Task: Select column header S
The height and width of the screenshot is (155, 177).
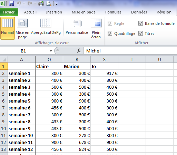Action: [x=104, y=59]
